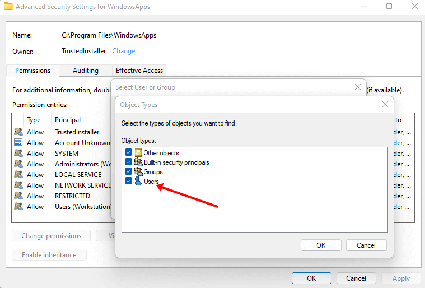The height and width of the screenshot is (288, 425).
Task: Click the LOCAL SERVICE entry icon
Action: click(x=18, y=174)
